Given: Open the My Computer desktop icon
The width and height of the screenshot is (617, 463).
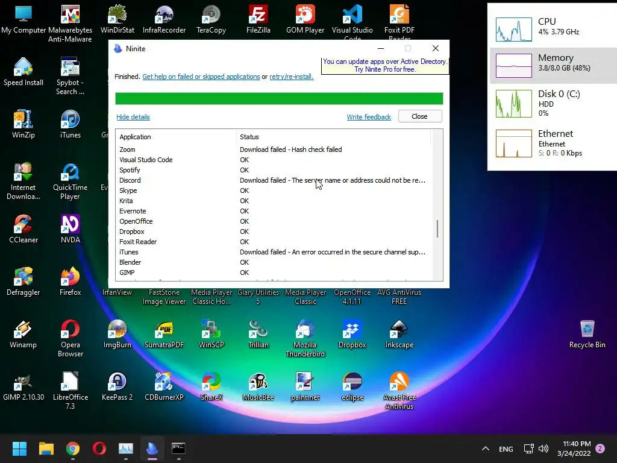Looking at the screenshot, I should pyautogui.click(x=23, y=19).
